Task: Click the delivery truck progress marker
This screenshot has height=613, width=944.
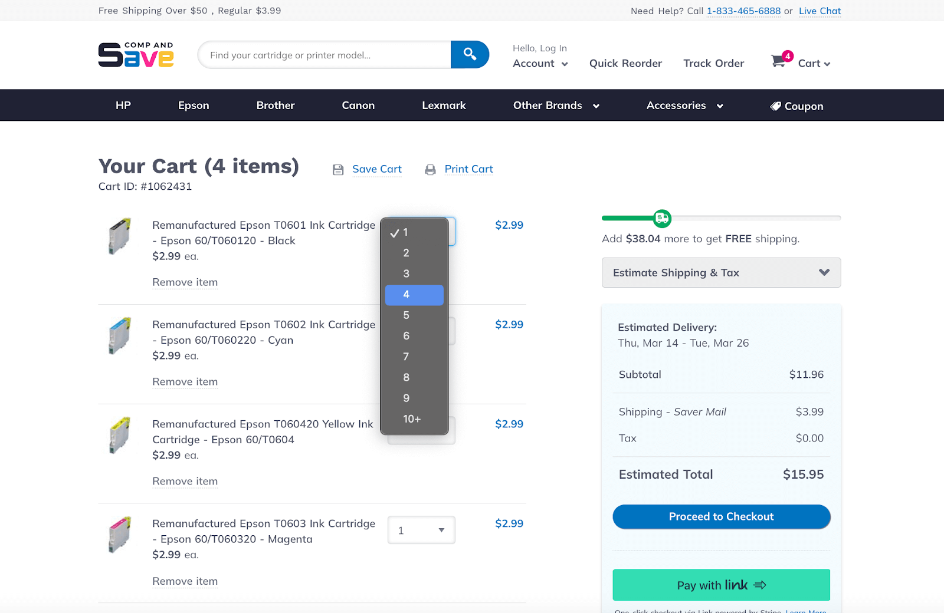Action: point(662,219)
